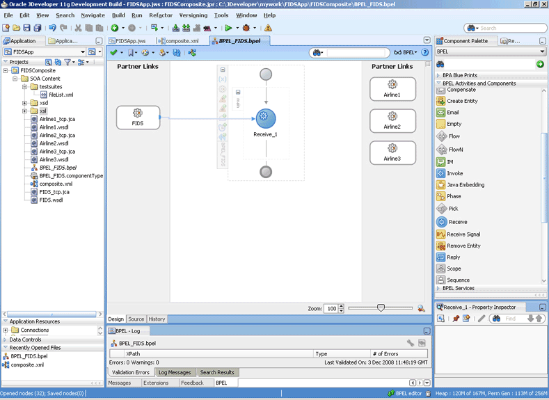Image resolution: width=549 pixels, height=400 pixels.
Task: Expand the xsd folder
Action: pyautogui.click(x=24, y=103)
